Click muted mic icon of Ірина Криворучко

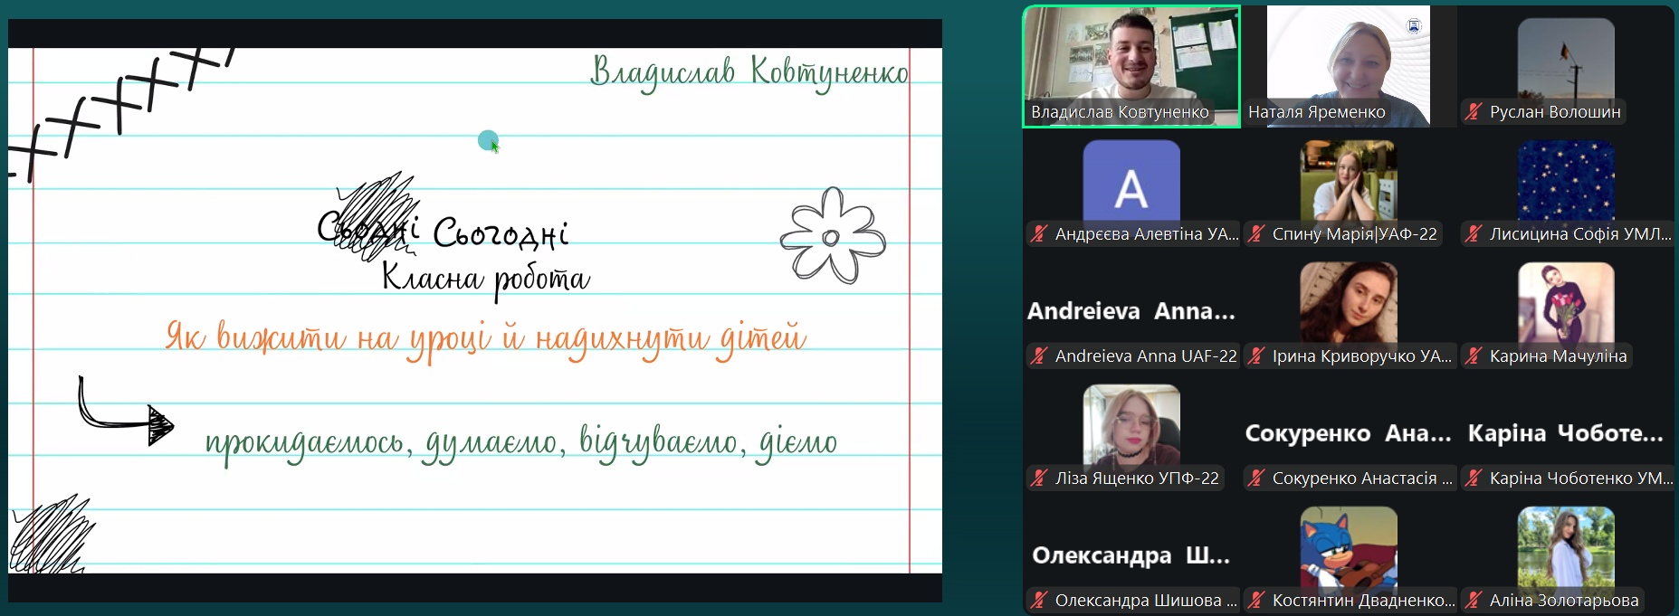pyautogui.click(x=1256, y=356)
